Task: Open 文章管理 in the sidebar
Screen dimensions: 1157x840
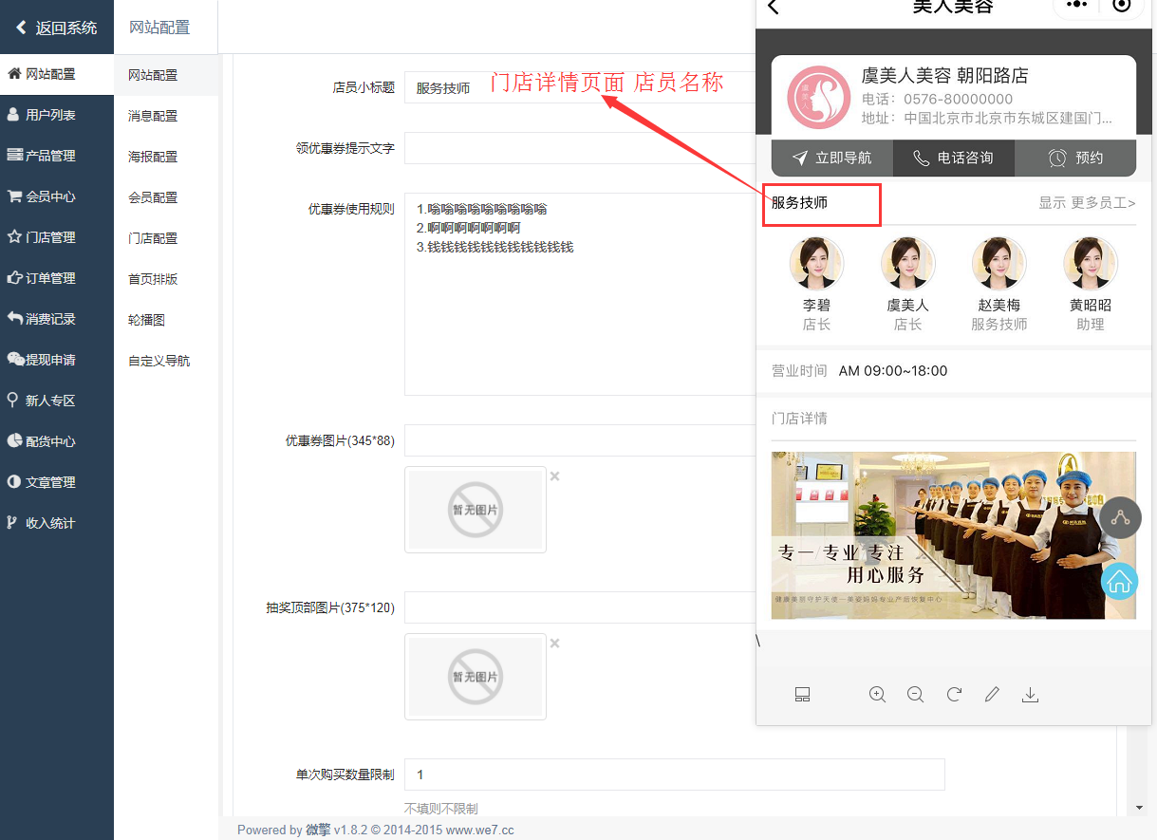Action: pos(57,482)
